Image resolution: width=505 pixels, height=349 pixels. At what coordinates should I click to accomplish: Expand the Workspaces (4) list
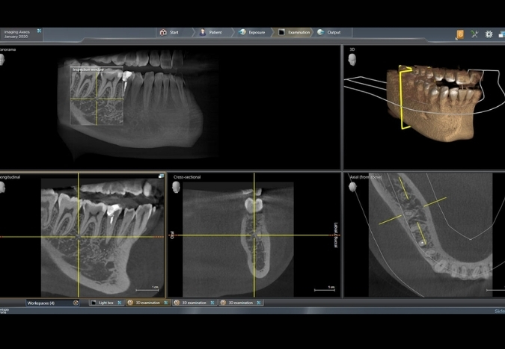(x=76, y=303)
